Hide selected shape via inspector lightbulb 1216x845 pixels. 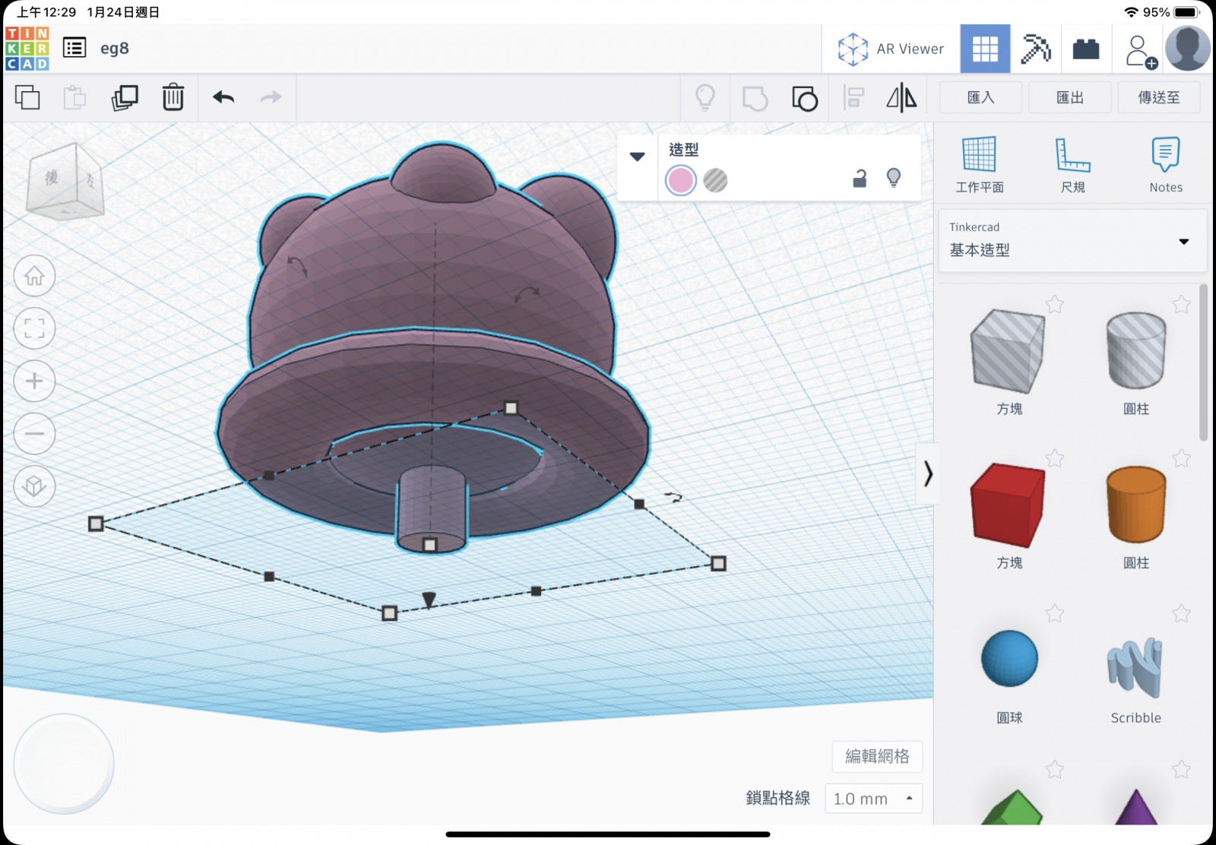894,178
